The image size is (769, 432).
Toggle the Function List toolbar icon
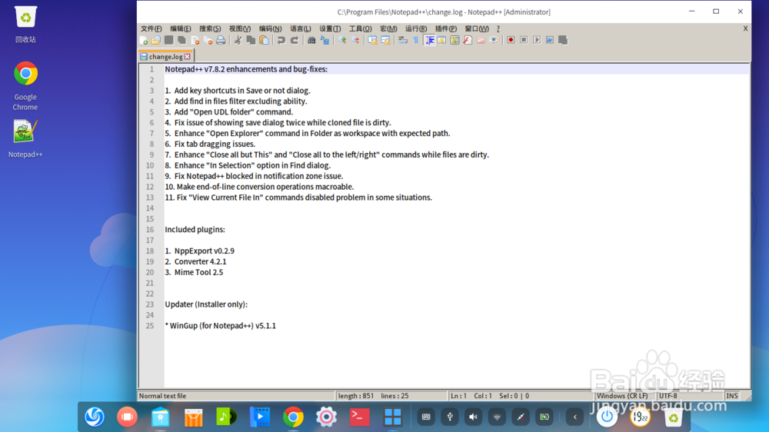[x=468, y=40]
